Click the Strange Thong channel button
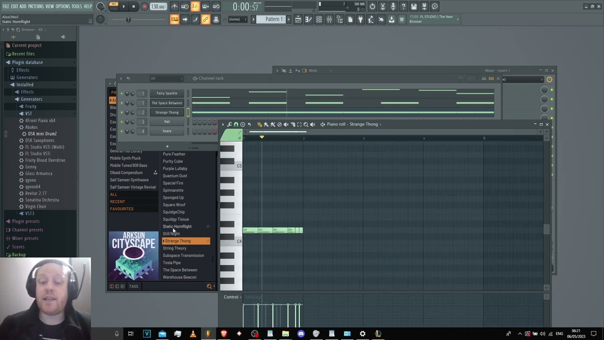Screen dimensions: 604x340 click(x=167, y=112)
